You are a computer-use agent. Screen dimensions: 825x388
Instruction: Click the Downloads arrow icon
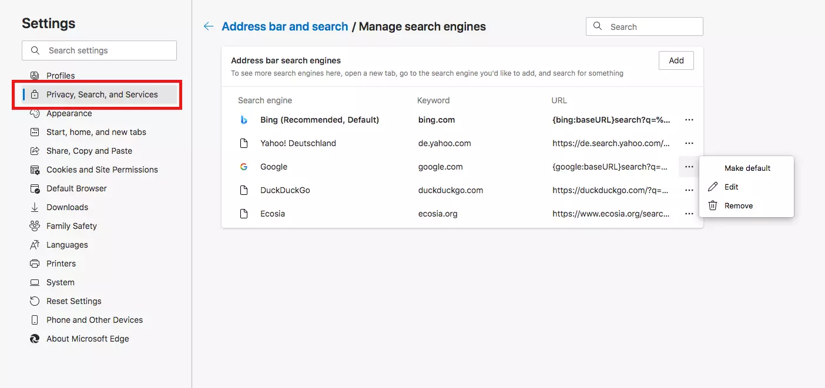tap(35, 207)
